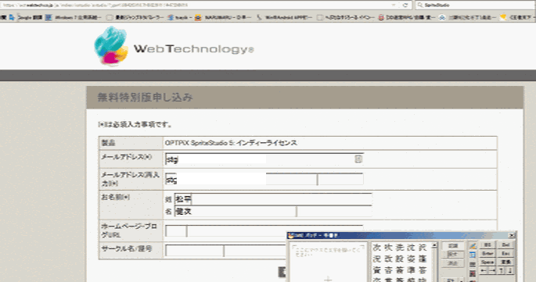Select the candidate kanji 設 in the IME Pad
This screenshot has width=536, height=282.
(x=400, y=259)
